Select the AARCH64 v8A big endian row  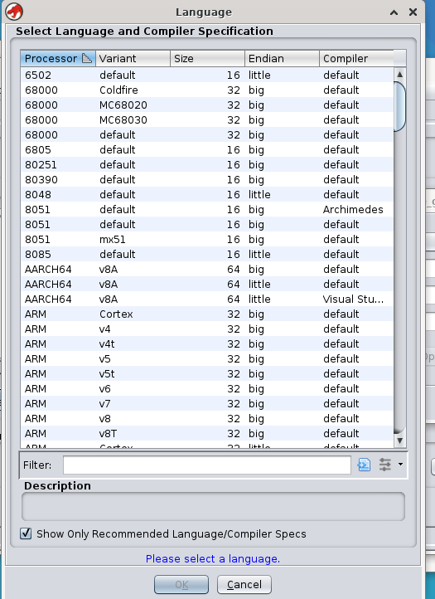[x=207, y=269]
